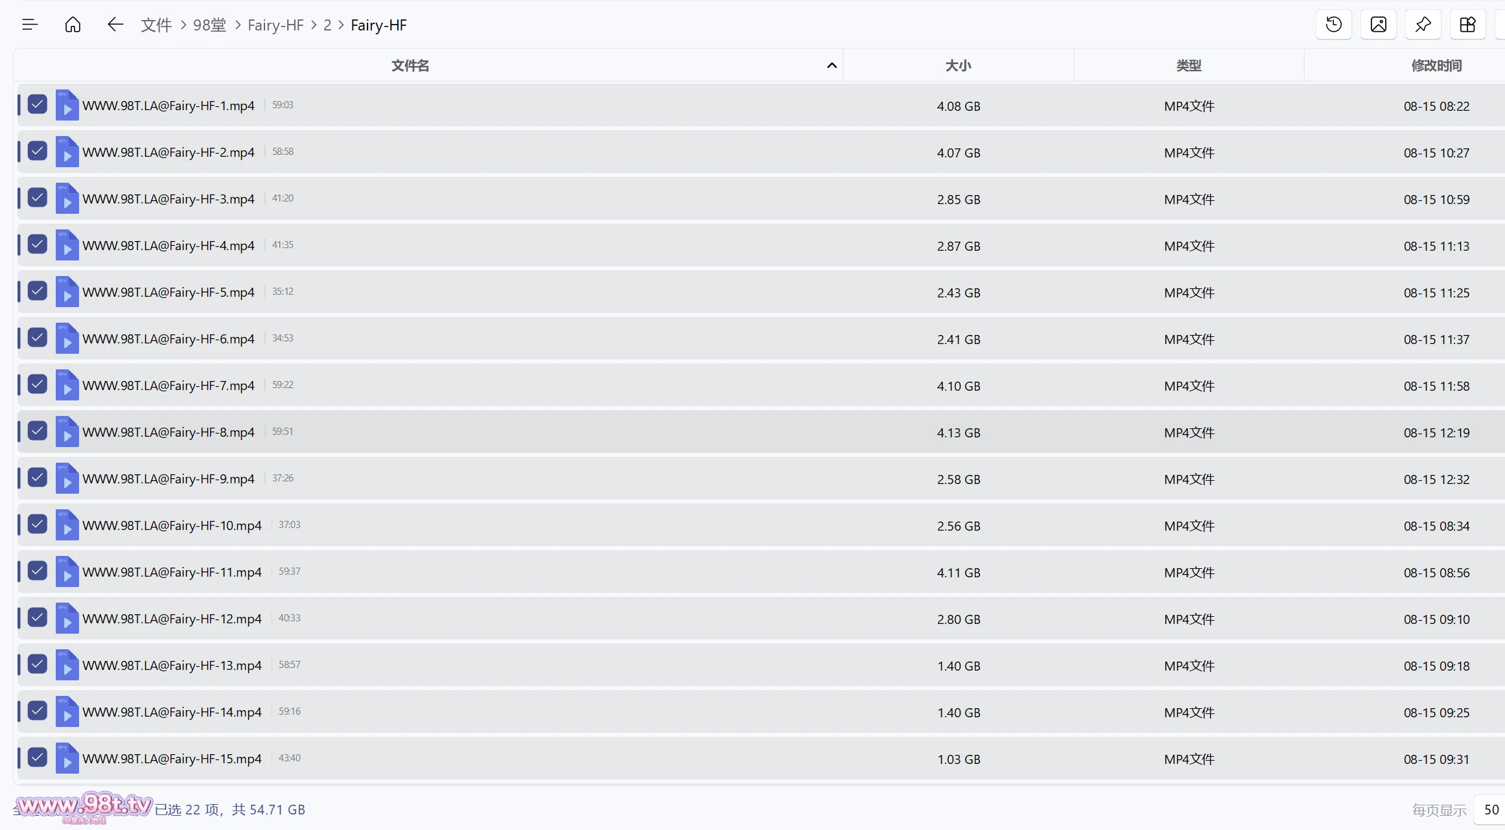Deselect the Fairy-HF-3.mp4 checkbox
This screenshot has height=830, width=1505.
(x=38, y=198)
